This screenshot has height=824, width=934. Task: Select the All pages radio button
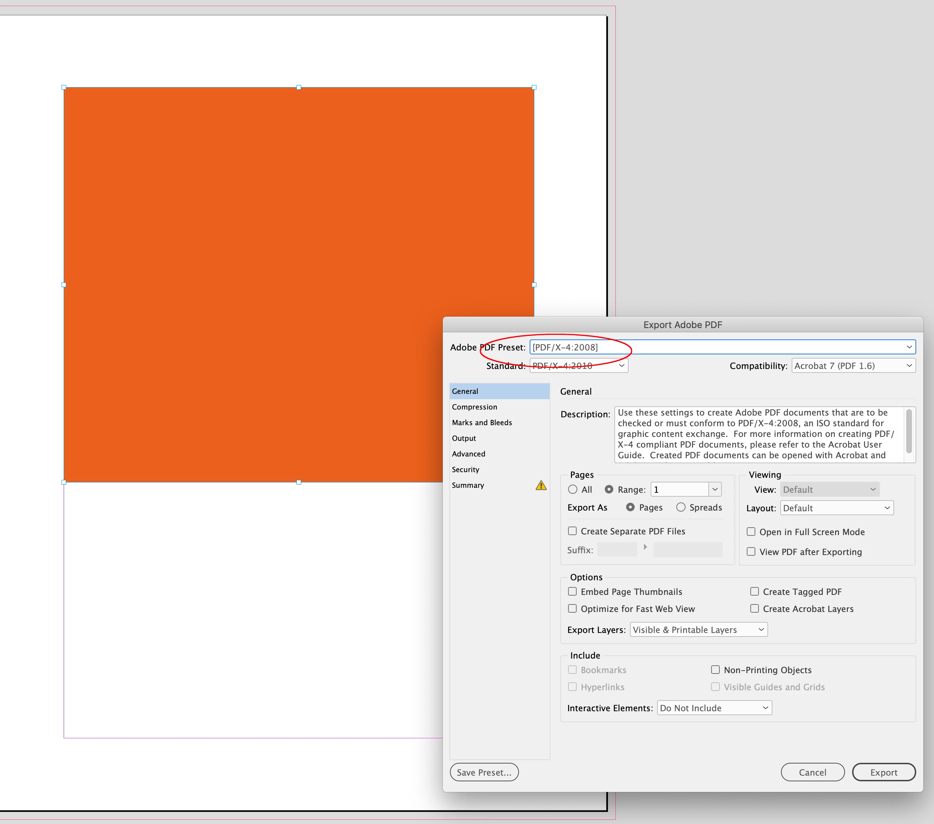573,489
